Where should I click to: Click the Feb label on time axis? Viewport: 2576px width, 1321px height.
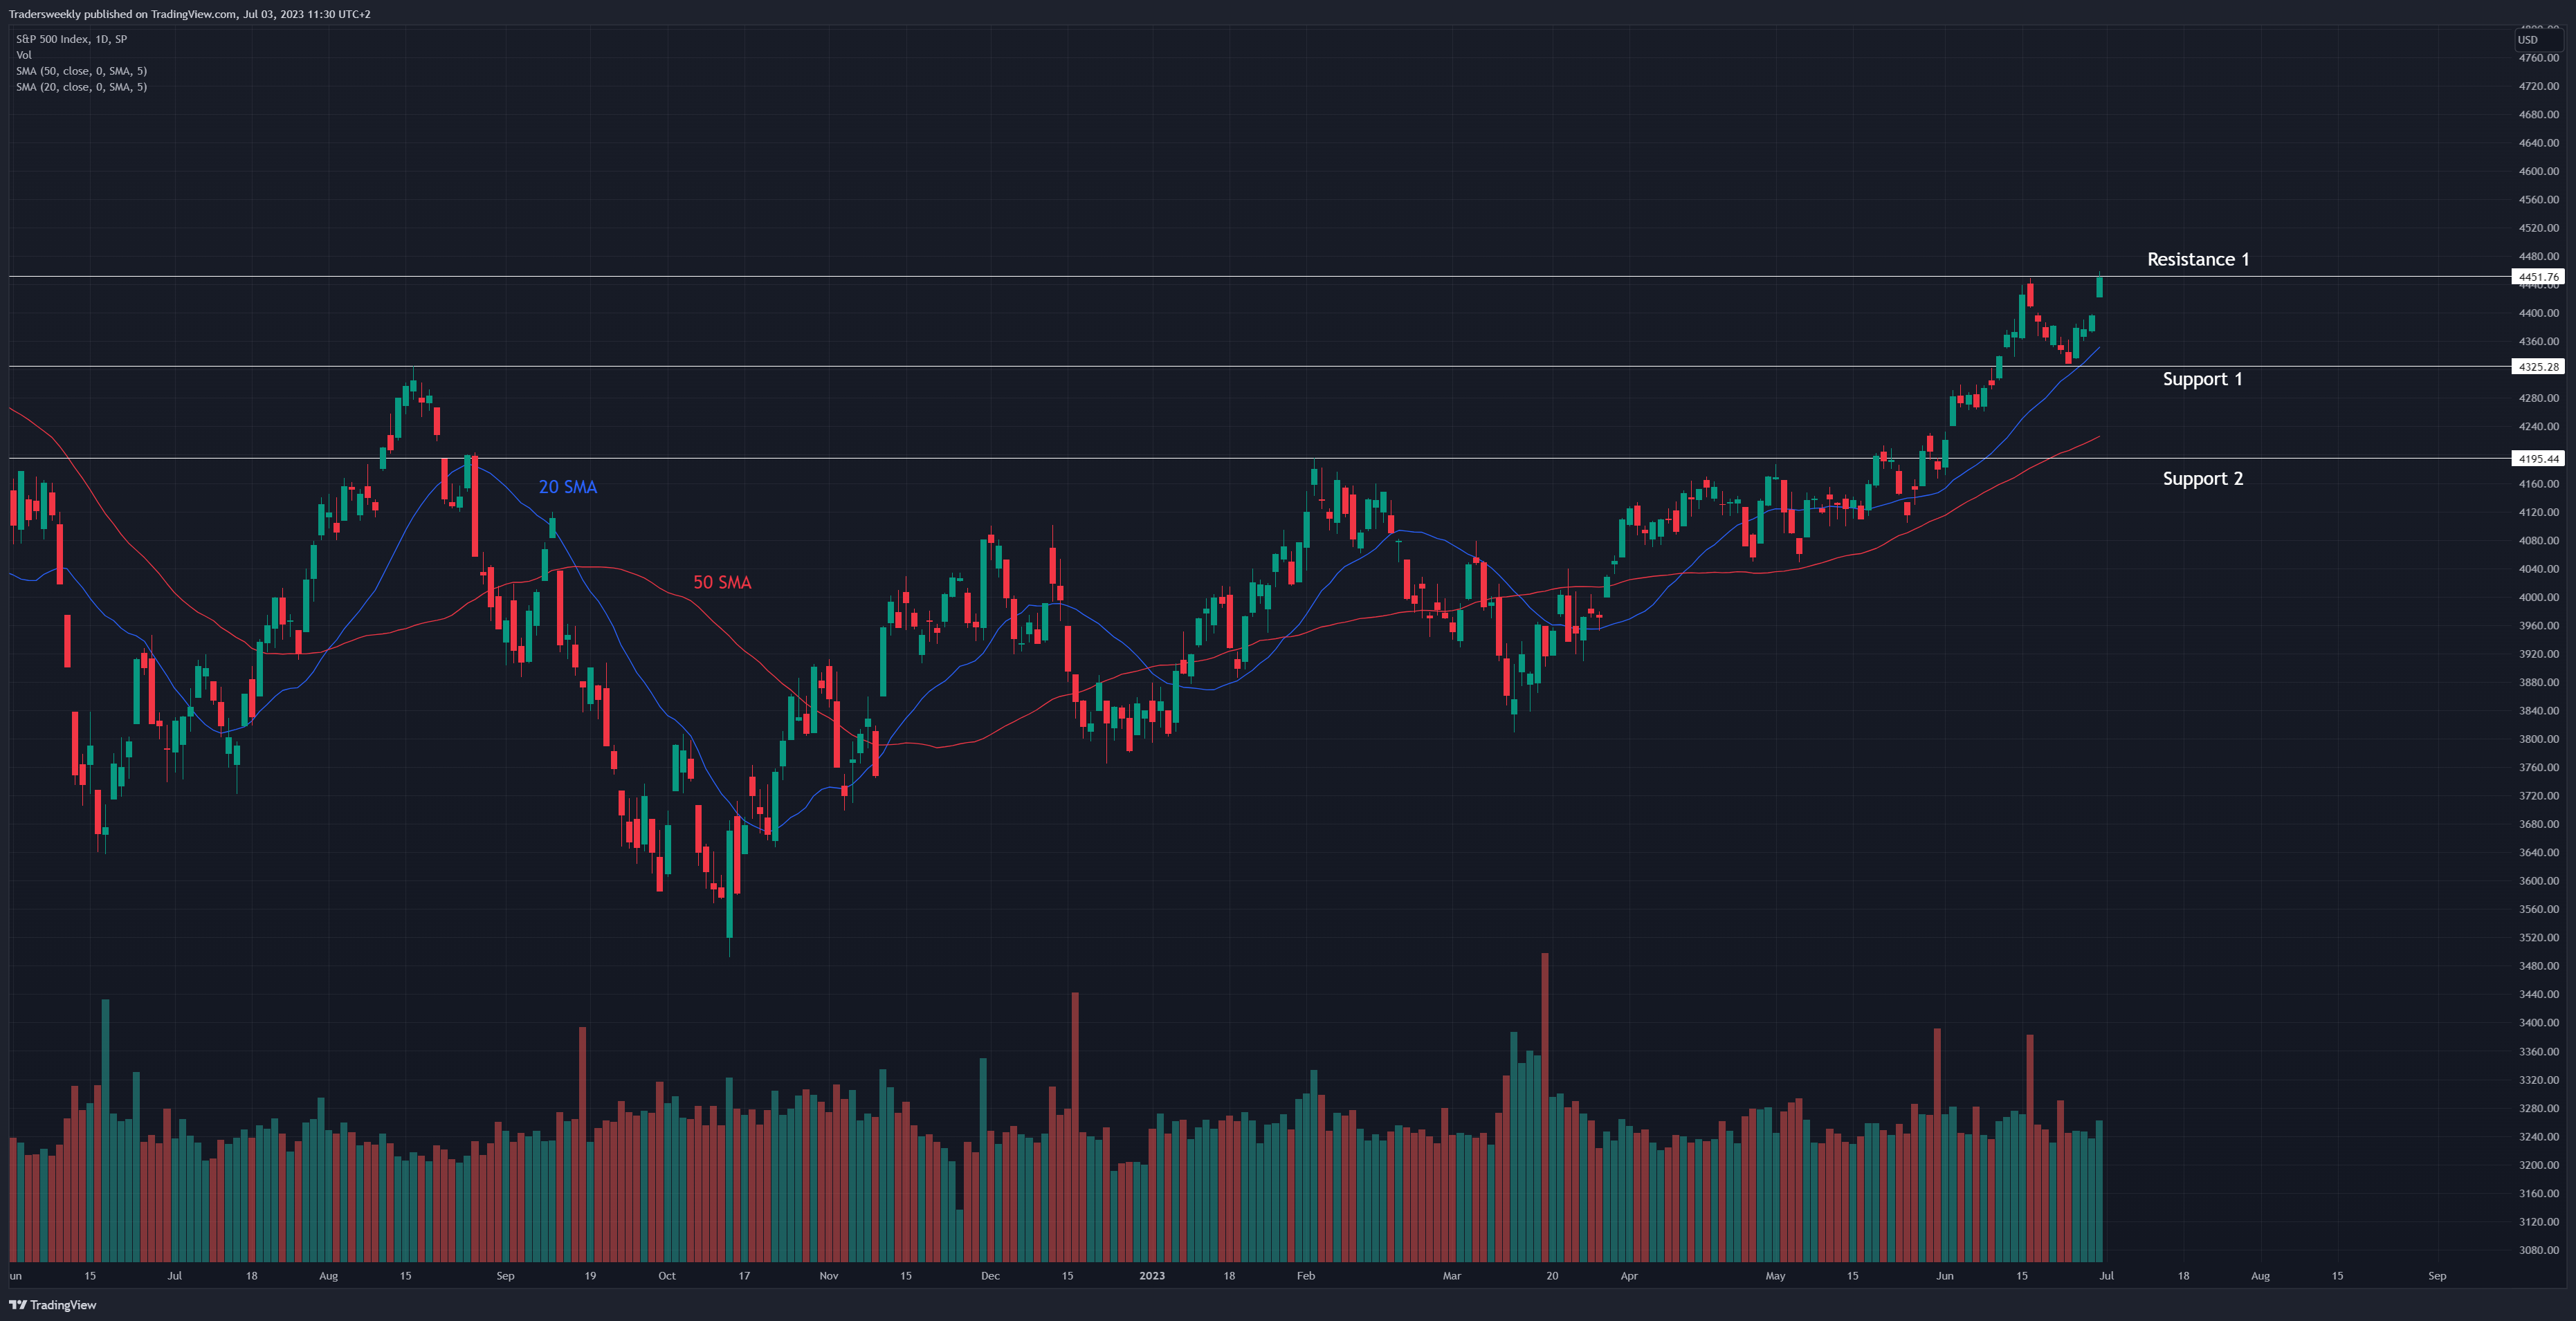(x=1306, y=1276)
